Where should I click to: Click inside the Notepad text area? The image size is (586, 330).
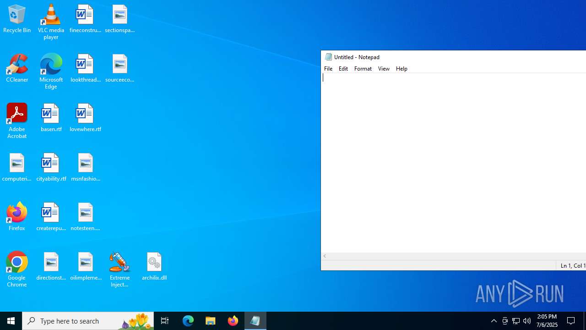pos(454,163)
